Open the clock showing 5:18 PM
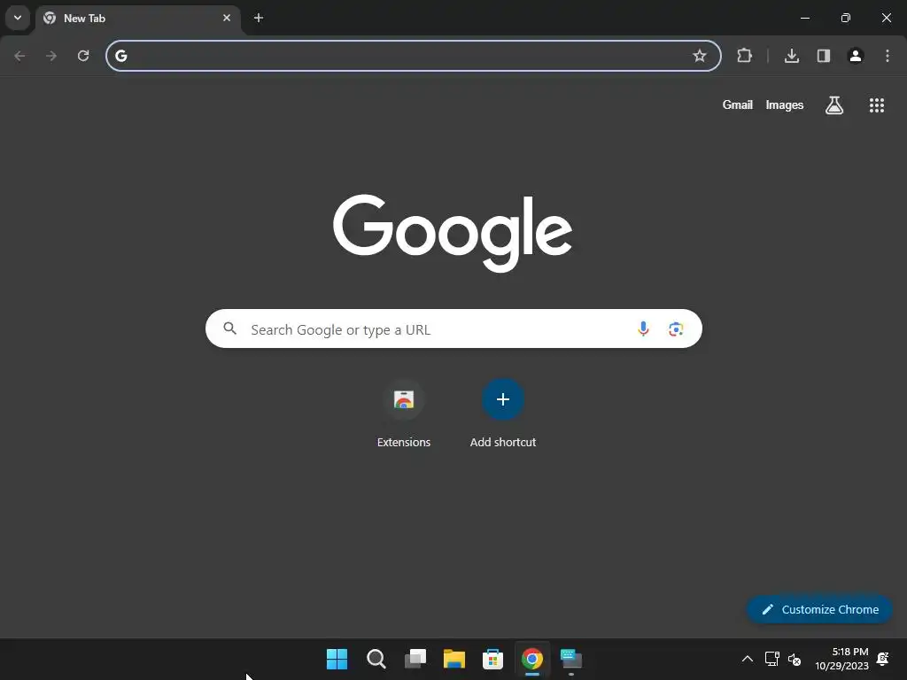This screenshot has height=680, width=907. (x=842, y=659)
